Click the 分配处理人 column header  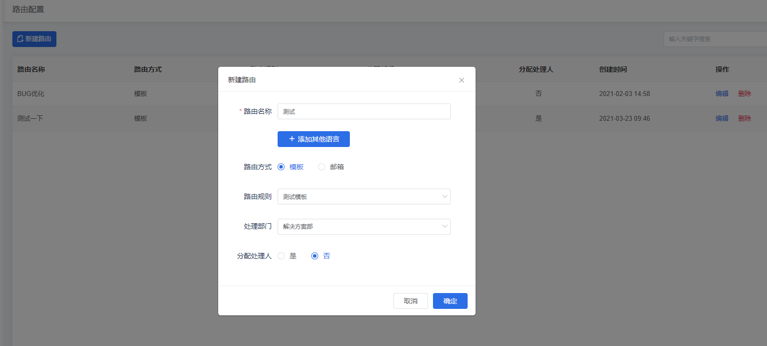[536, 69]
